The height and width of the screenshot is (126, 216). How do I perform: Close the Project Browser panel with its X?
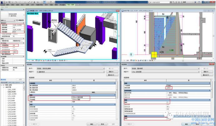click(24, 82)
